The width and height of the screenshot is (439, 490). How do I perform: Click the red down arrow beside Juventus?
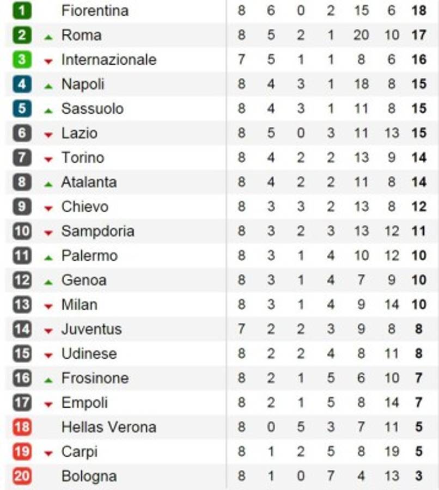[48, 331]
